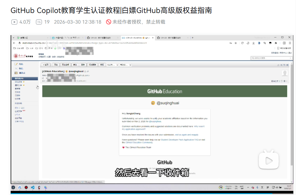
Task: Click the 彻底删除 permanent delete button
Action: (x=92, y=65)
